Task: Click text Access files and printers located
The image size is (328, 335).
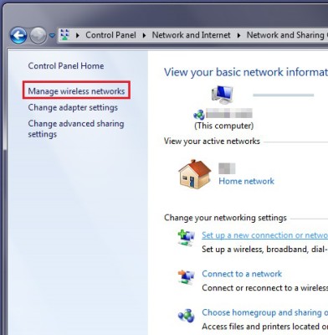Action: [x=264, y=327]
